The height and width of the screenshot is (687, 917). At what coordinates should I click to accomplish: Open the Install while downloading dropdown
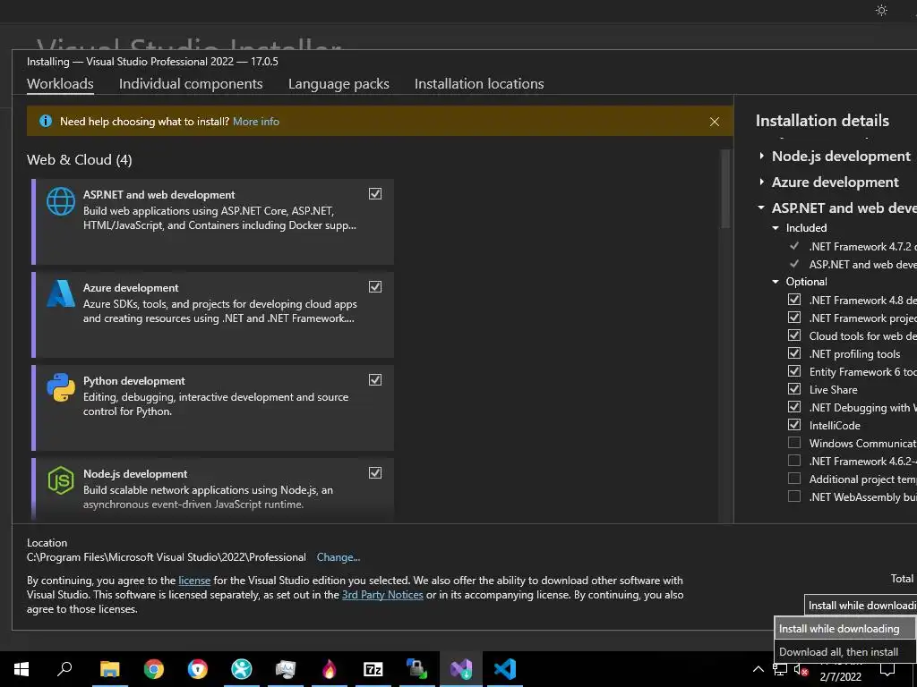861,606
